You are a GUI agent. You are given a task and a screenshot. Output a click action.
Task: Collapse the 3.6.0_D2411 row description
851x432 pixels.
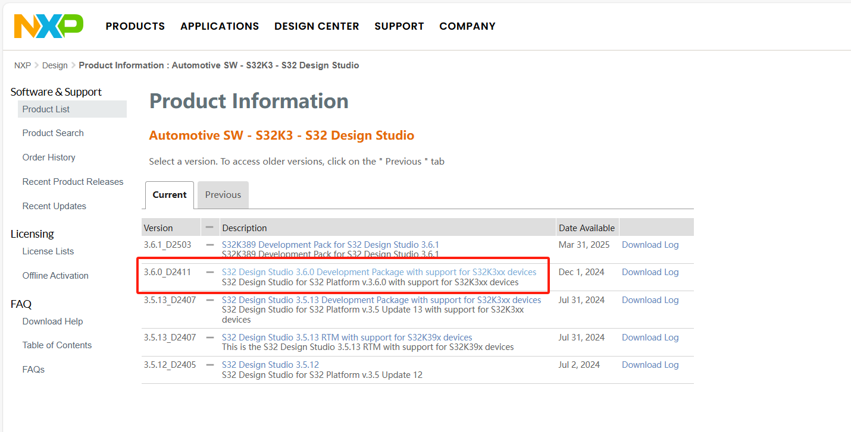coord(209,272)
